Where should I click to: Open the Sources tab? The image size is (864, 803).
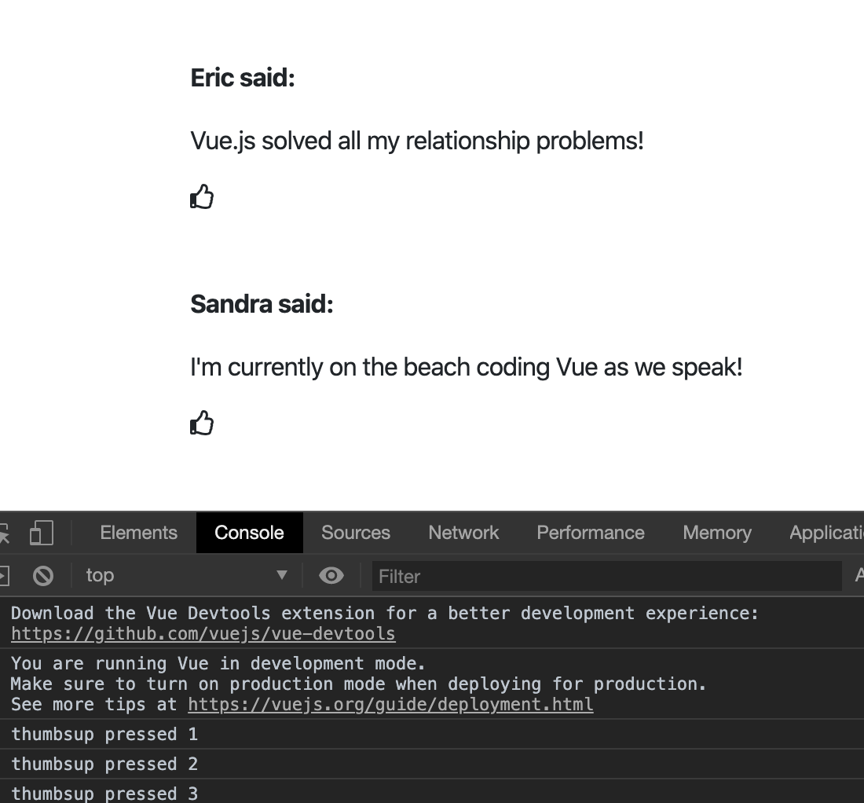pyautogui.click(x=356, y=533)
